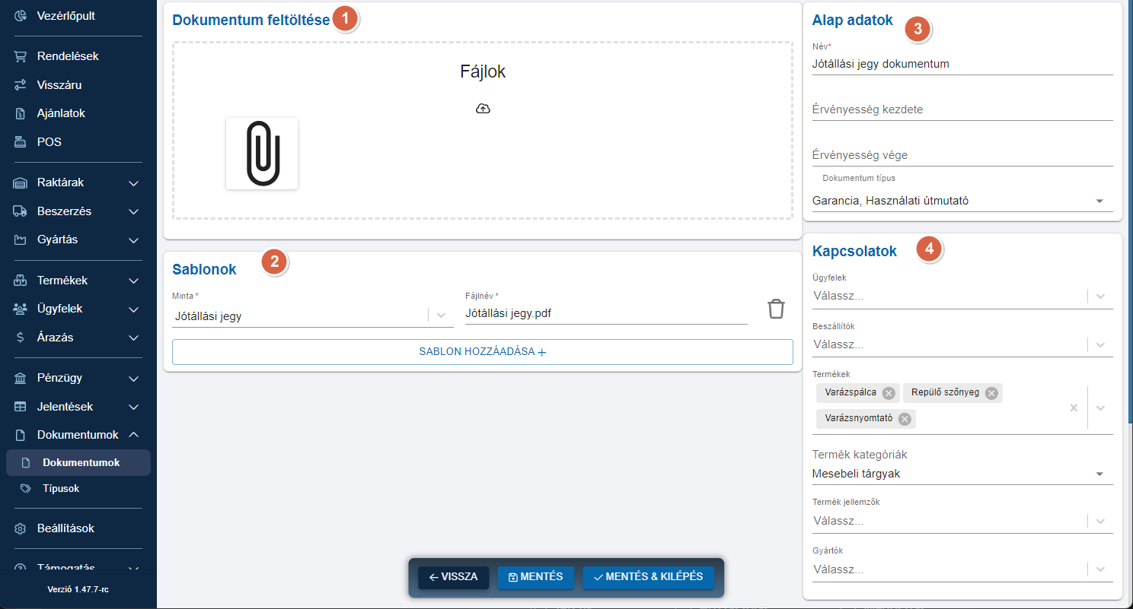This screenshot has height=609, width=1133.
Task: Clear all selected products in Termékek
Action: [1074, 408]
